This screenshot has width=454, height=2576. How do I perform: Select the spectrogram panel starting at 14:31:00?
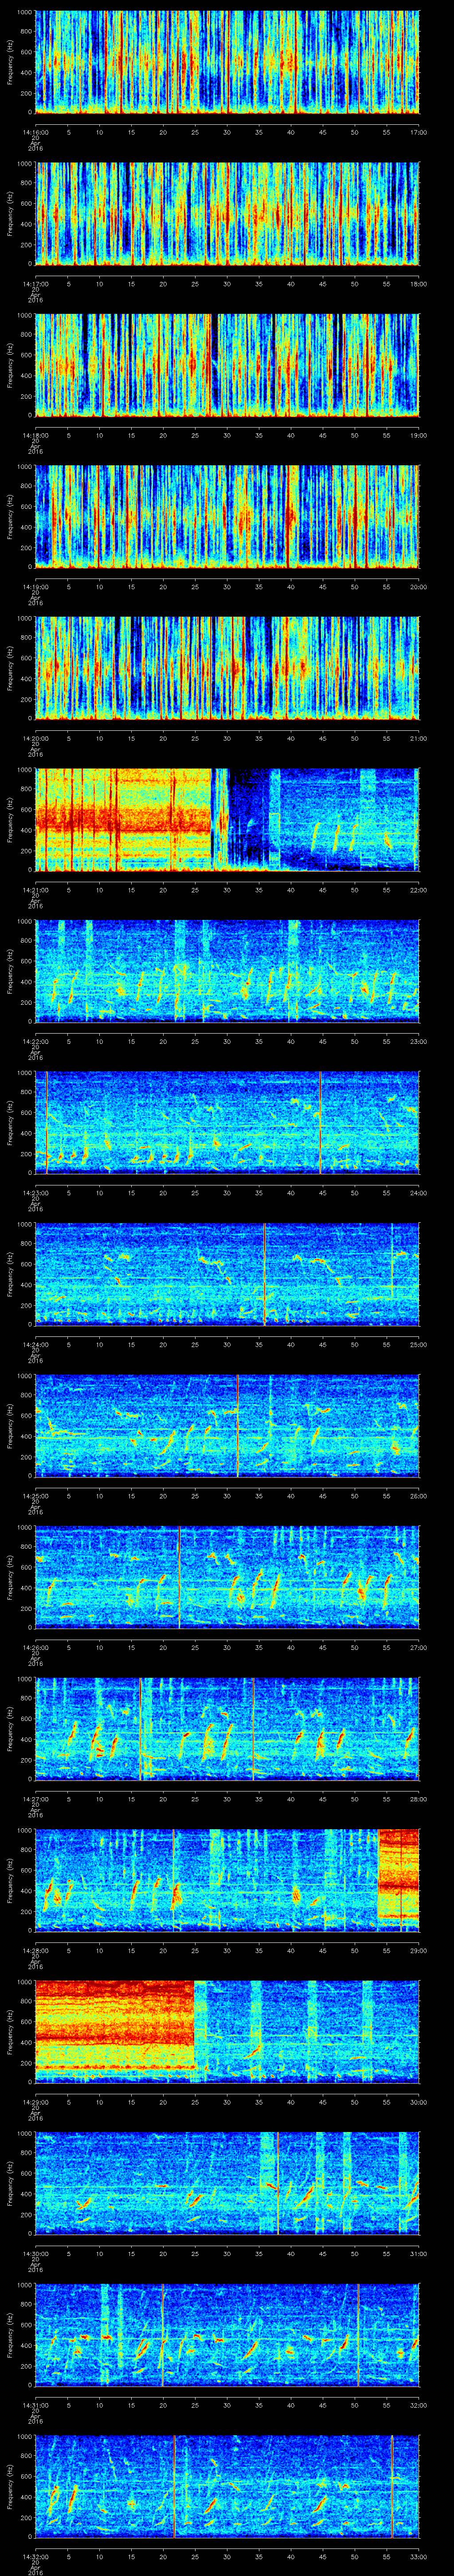coord(227,2334)
